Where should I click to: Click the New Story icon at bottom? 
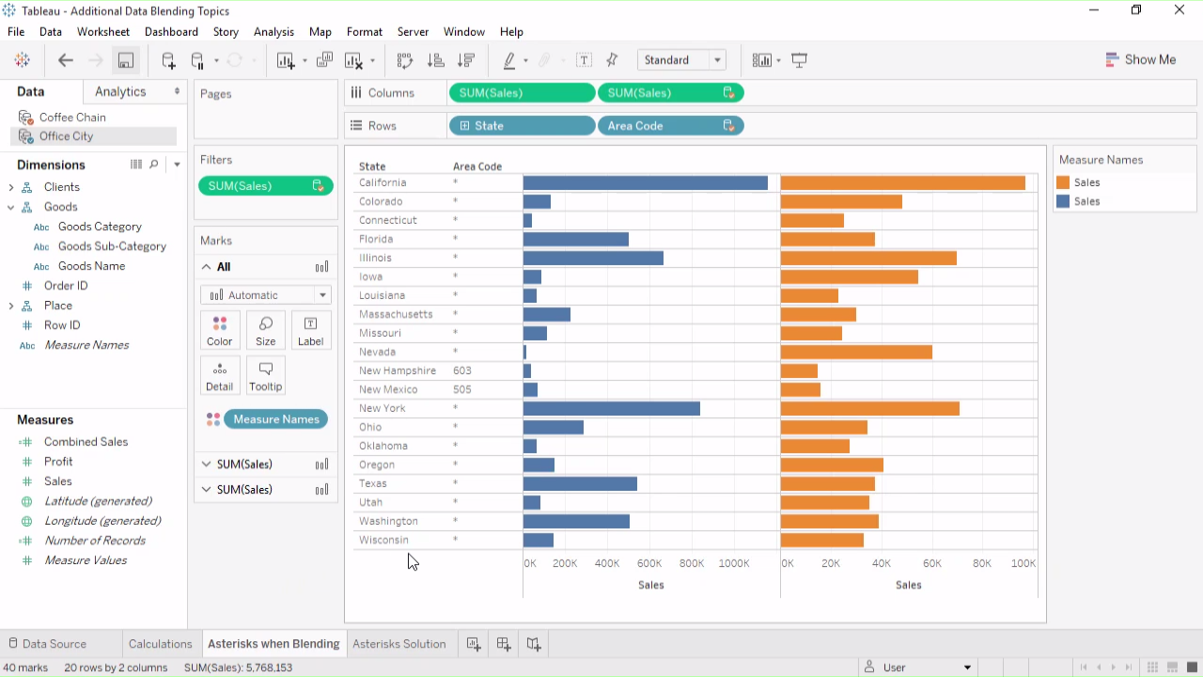[534, 644]
